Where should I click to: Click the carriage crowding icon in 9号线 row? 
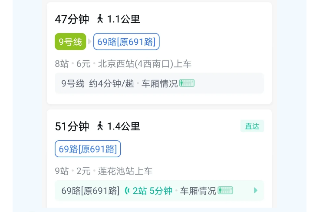[187, 83]
